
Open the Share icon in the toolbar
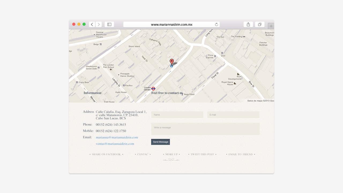click(x=248, y=24)
